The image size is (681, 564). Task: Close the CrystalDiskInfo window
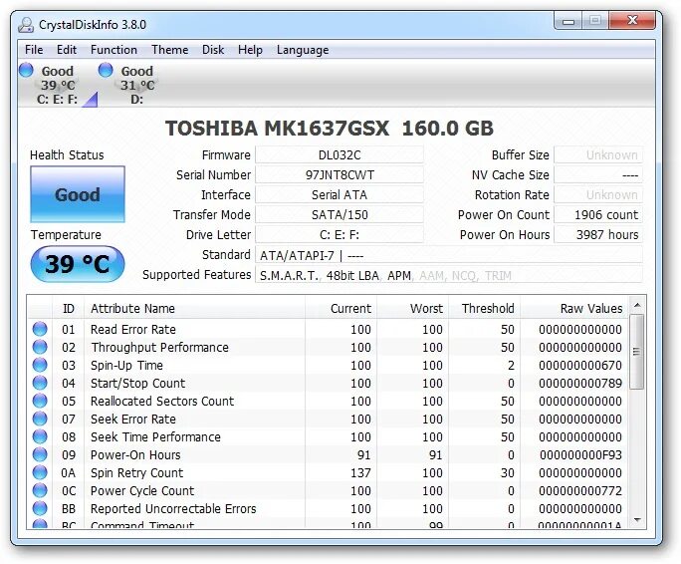(632, 21)
